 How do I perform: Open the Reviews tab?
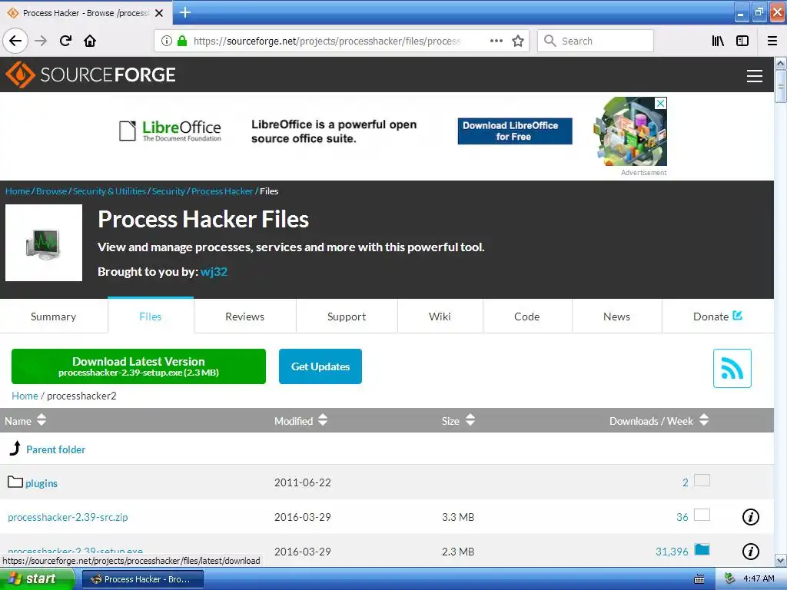tap(245, 317)
